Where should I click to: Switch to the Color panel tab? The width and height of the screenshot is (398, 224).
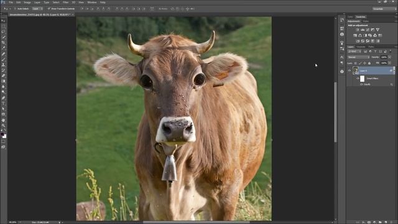[x=351, y=17]
